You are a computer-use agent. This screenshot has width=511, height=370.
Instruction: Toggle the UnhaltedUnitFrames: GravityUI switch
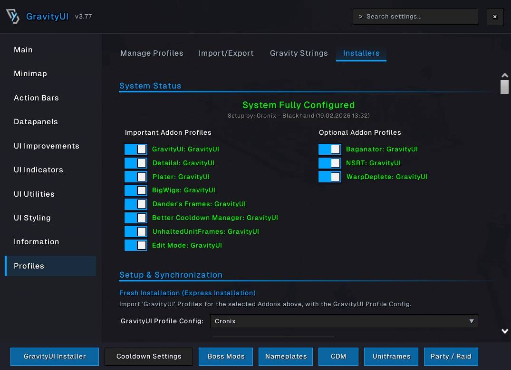135,231
